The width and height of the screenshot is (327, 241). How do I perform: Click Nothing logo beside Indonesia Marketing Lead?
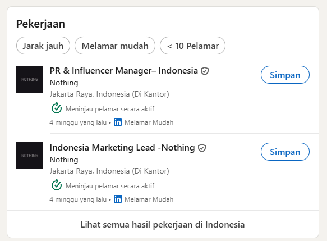[x=30, y=156]
